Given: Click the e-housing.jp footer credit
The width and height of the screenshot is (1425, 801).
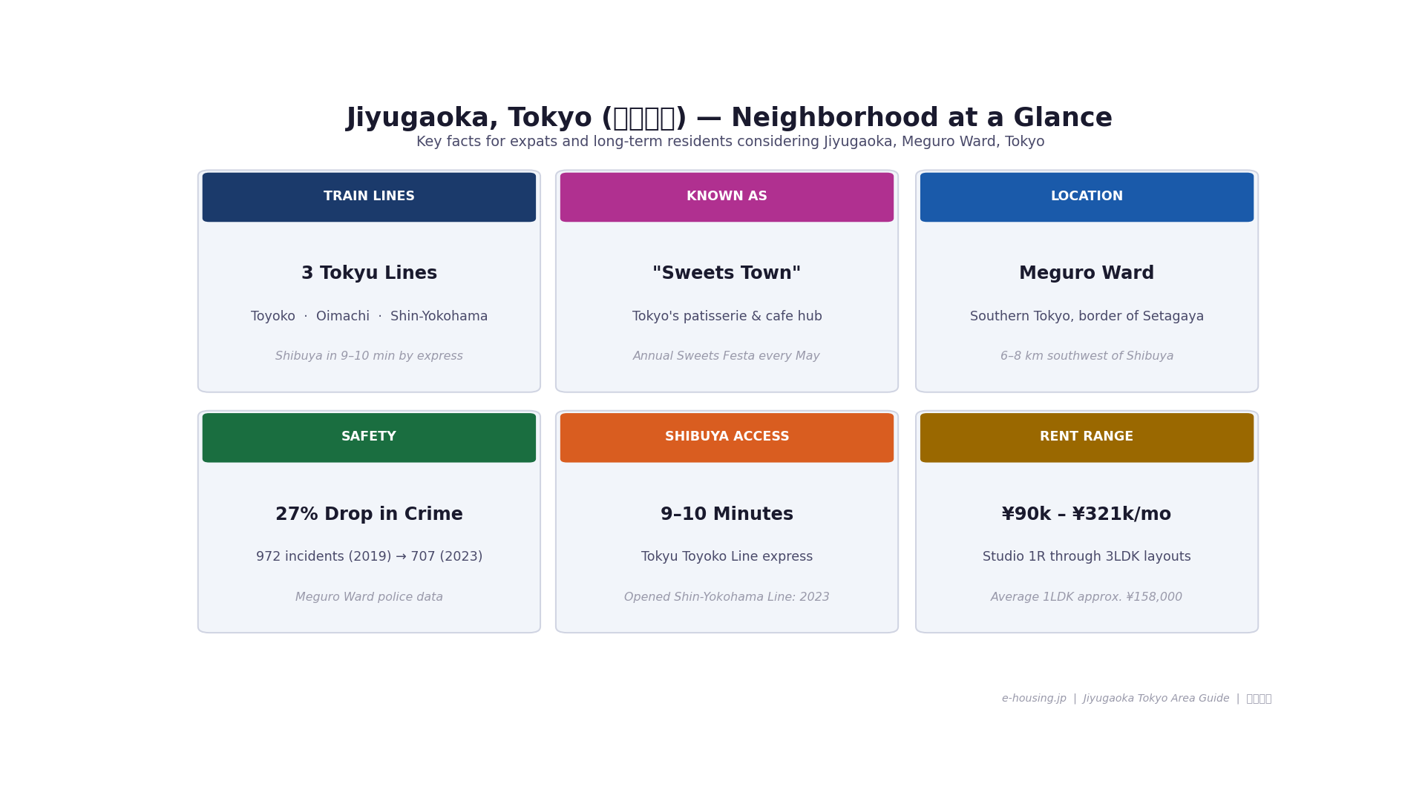Looking at the screenshot, I should 1136,699.
